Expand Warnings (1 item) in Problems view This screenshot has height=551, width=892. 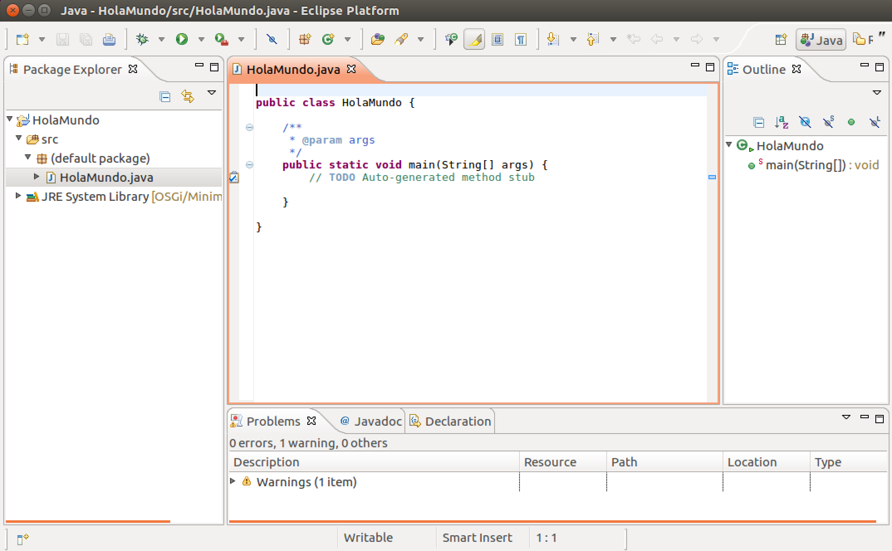pyautogui.click(x=233, y=482)
